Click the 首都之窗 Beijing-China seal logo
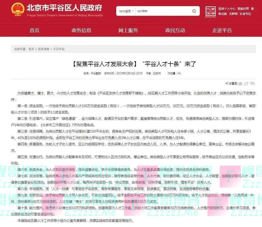Viewport: 262px width, 227px height. pyautogui.click(x=210, y=12)
